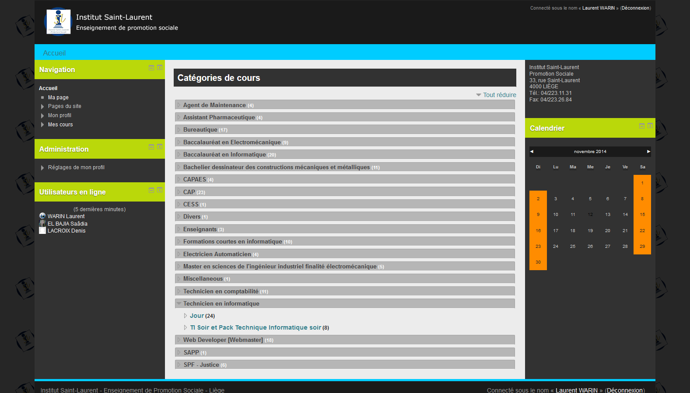Go to previous month in calendar
The height and width of the screenshot is (393, 690).
point(532,152)
